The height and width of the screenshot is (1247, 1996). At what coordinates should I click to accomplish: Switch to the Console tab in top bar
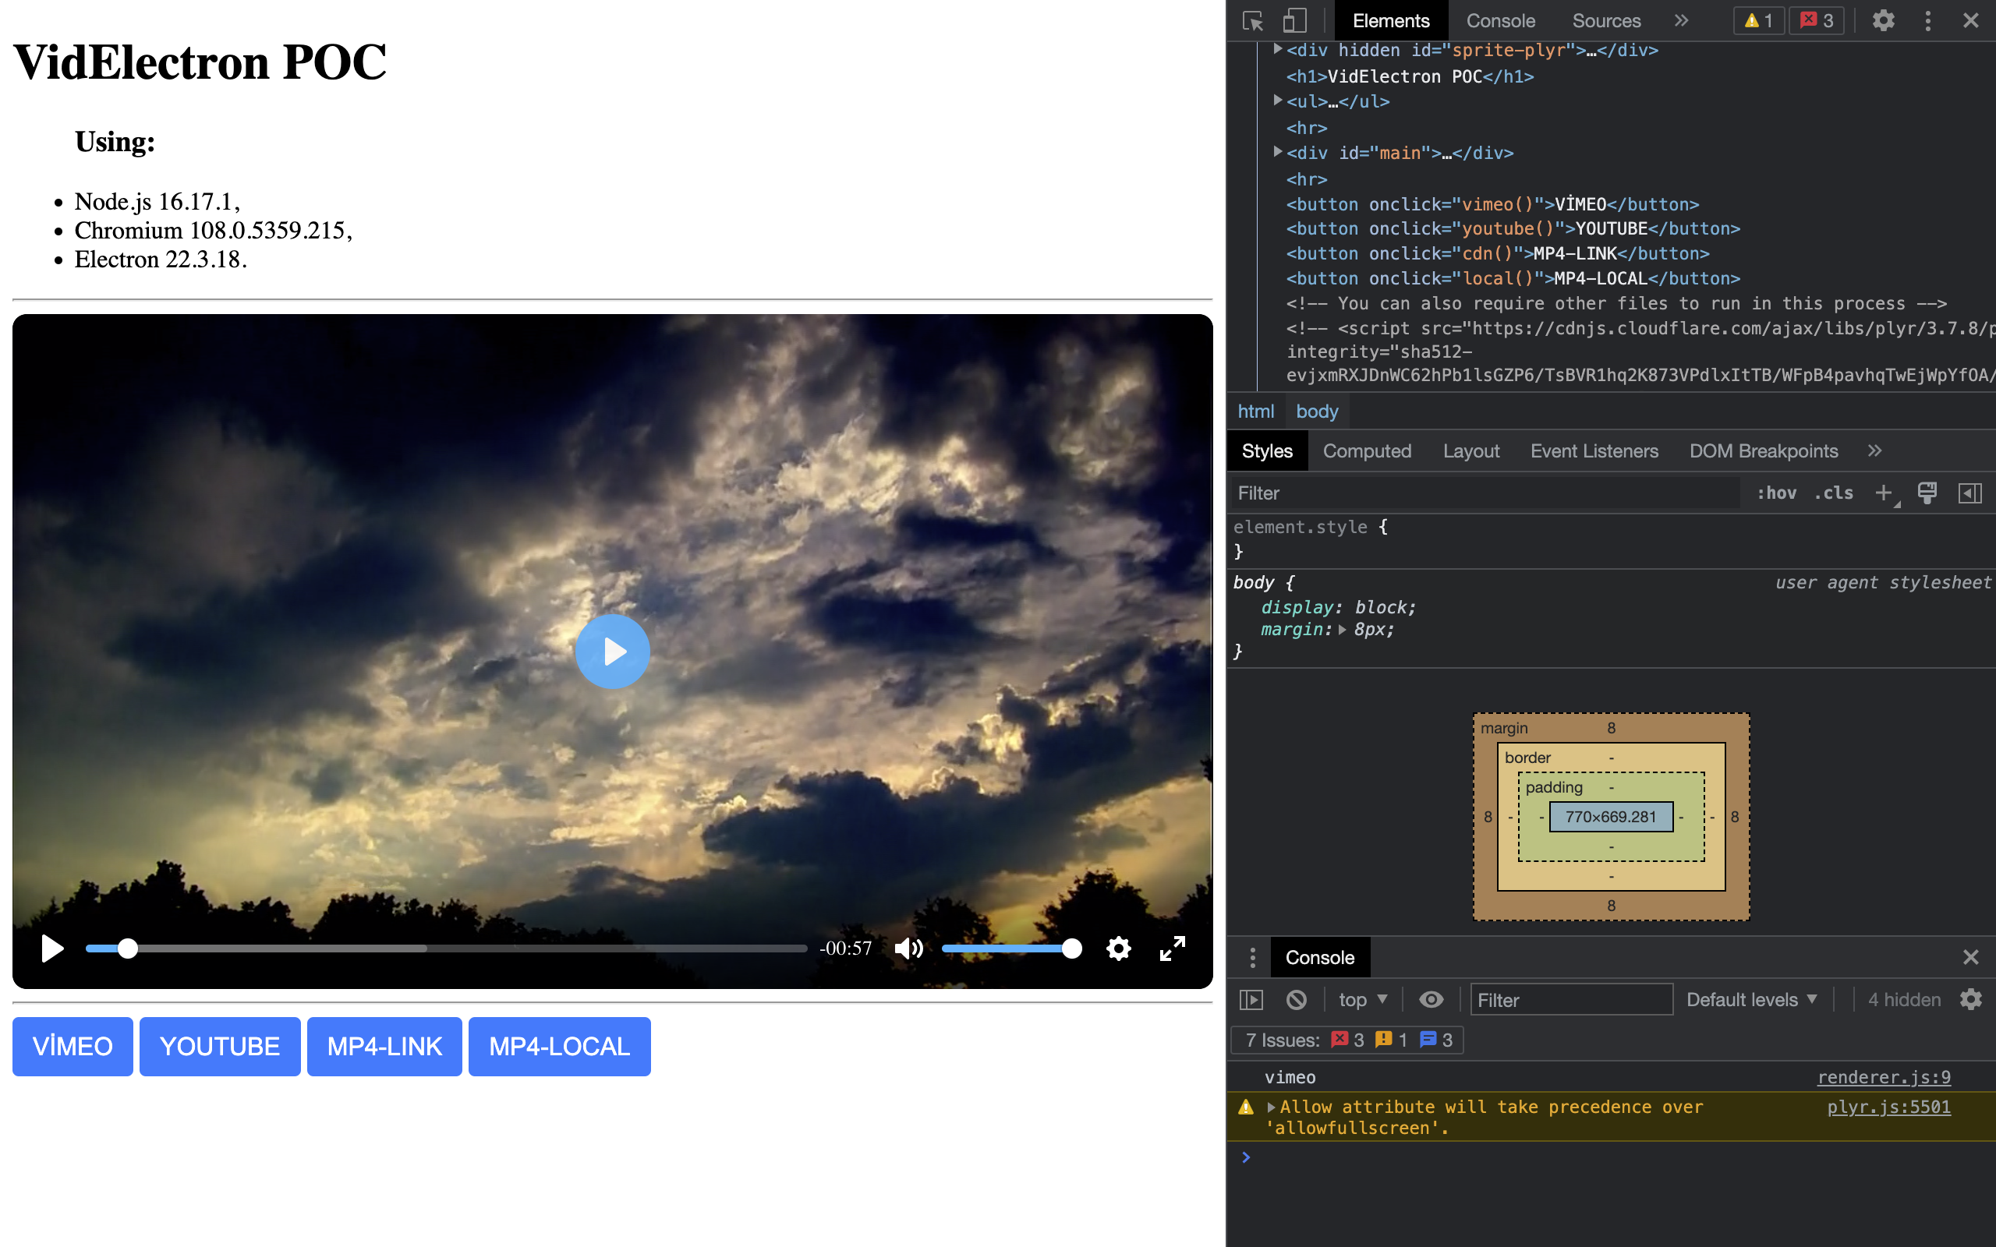click(1500, 20)
